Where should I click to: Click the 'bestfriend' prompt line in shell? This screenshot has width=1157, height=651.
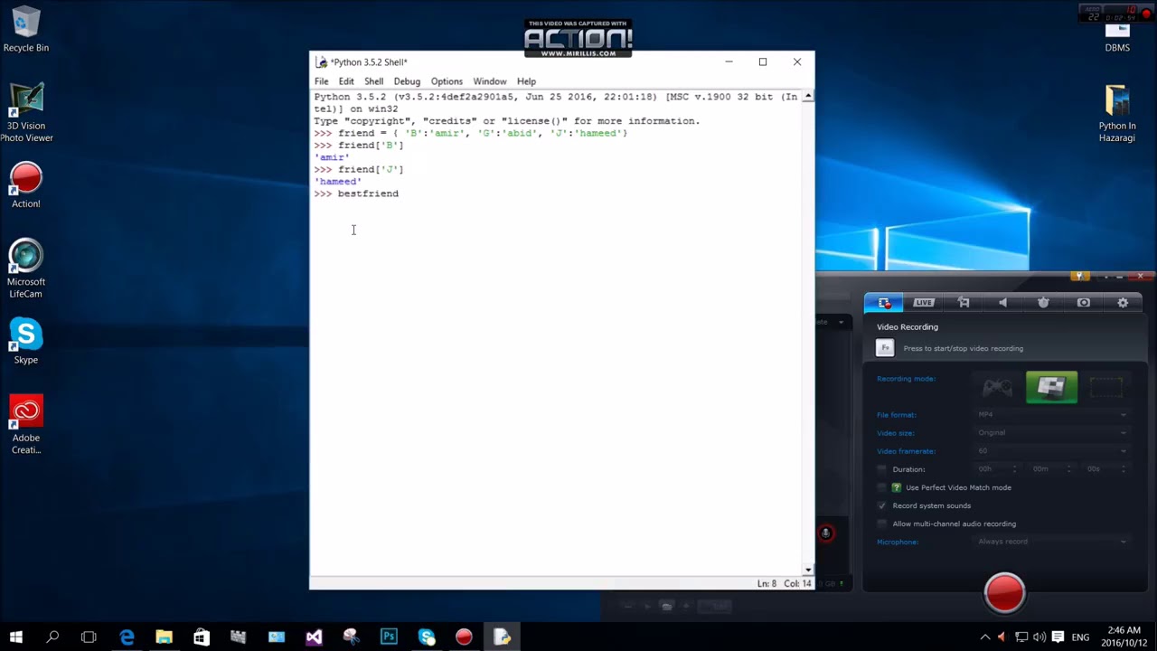pos(356,193)
